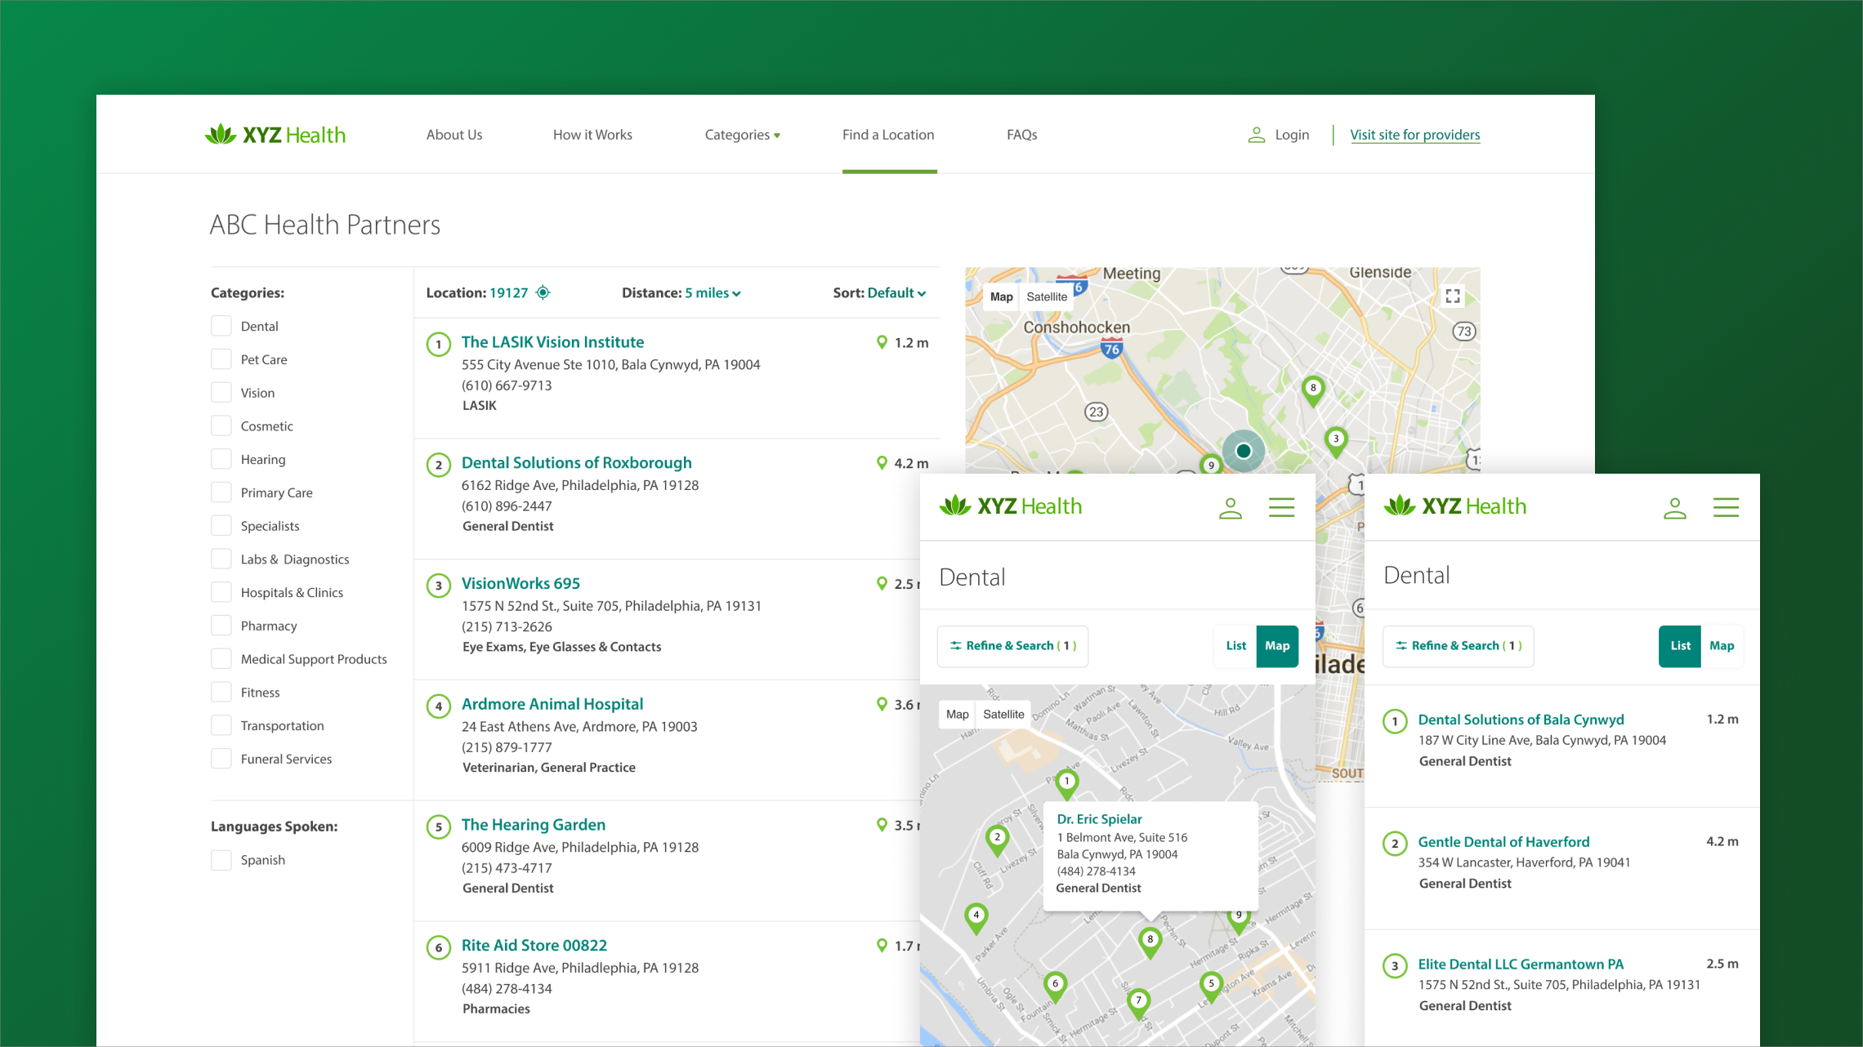Click the XYZ Health lotus logo in the header
1863x1047 pixels.
[221, 135]
